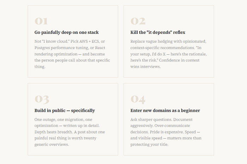The image size is (247, 164).
Task: Click the phrase Postgres performance tuning
Action: pos(62,48)
